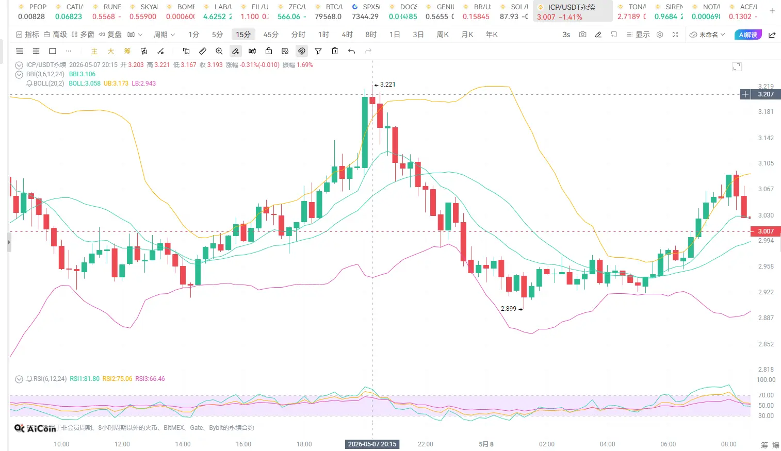This screenshot has width=781, height=451.
Task: Toggle the lock drawings icon
Action: tap(269, 51)
